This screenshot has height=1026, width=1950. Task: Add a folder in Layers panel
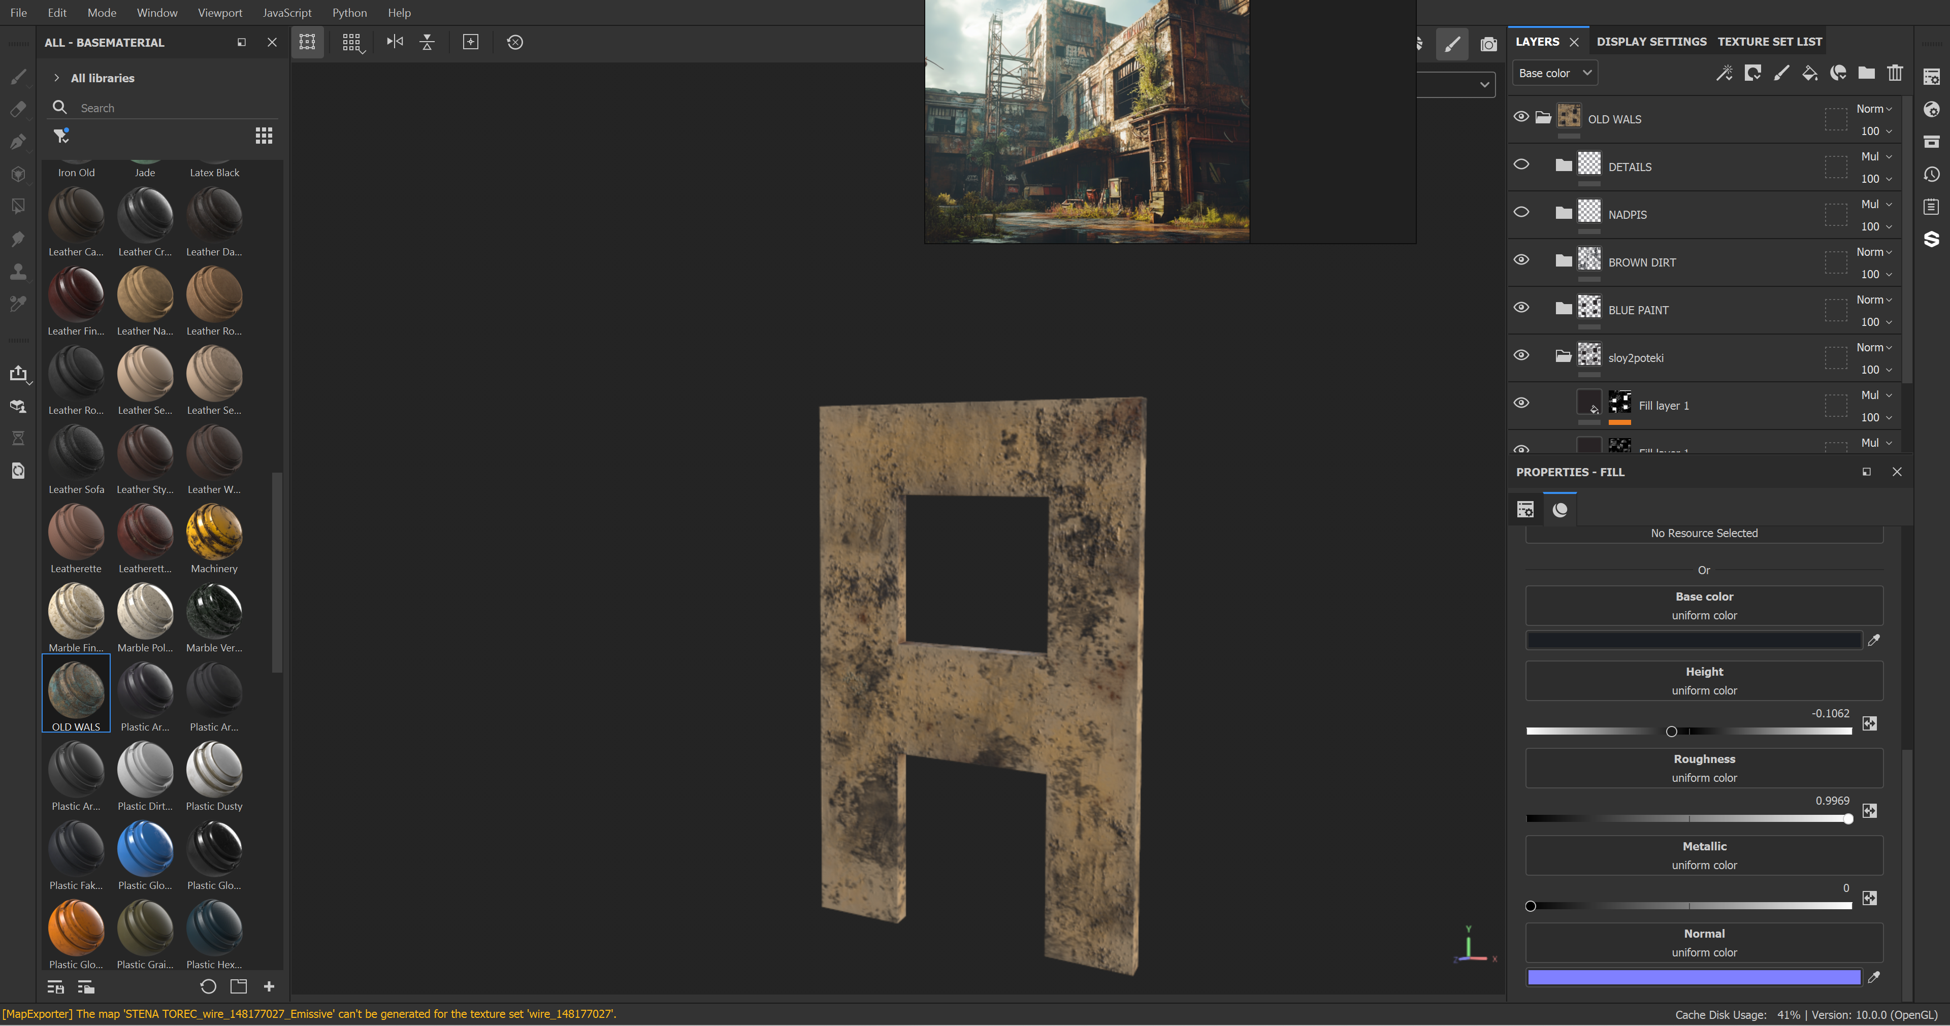click(1866, 74)
